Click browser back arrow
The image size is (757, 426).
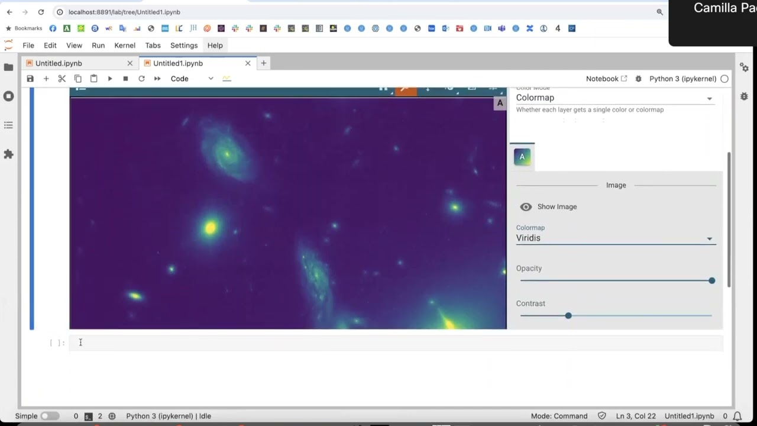(x=9, y=12)
